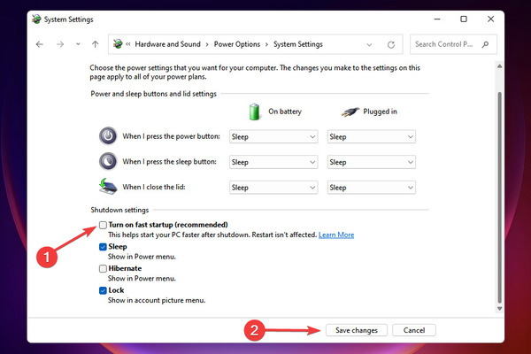This screenshot has height=354, width=531.
Task: Open power button On battery dropdown
Action: pos(273,137)
